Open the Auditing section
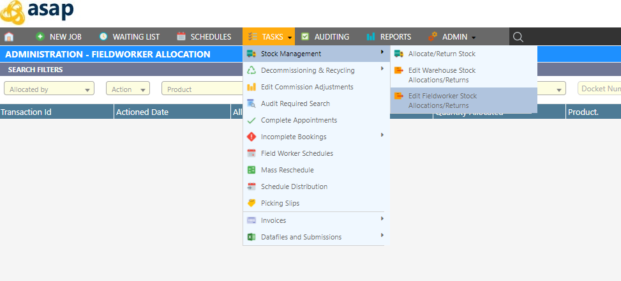 pos(325,37)
